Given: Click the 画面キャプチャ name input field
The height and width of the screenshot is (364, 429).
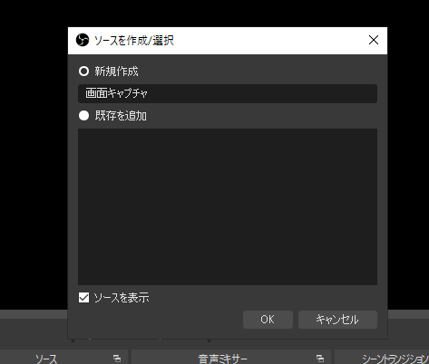Looking at the screenshot, I should click(228, 93).
